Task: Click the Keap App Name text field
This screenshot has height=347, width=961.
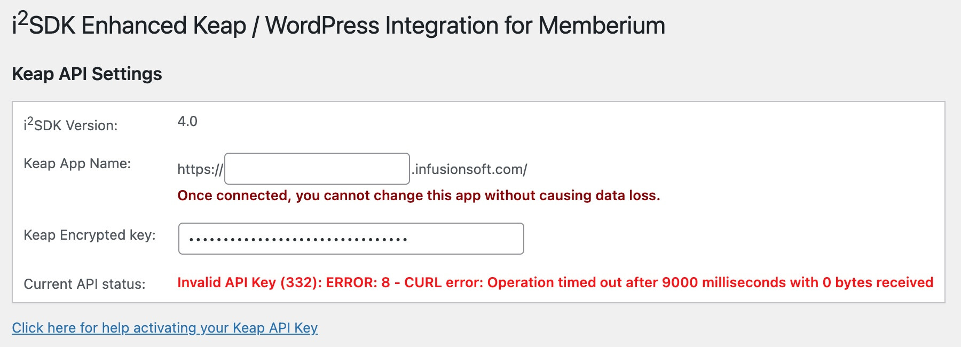Action: [317, 169]
